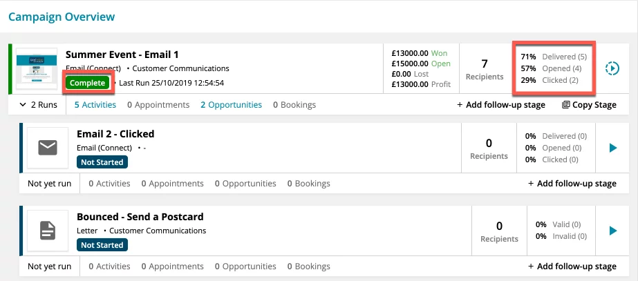638x281 pixels.
Task: Click the 7 Recipients count
Action: coord(485,69)
